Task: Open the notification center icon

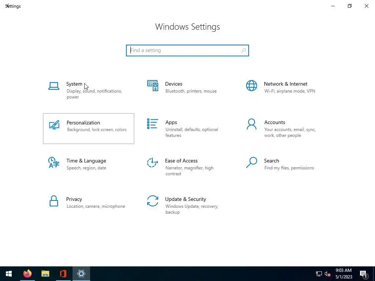Action: 364,274
